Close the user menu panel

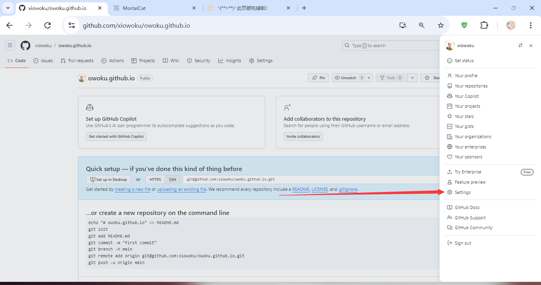(x=531, y=46)
